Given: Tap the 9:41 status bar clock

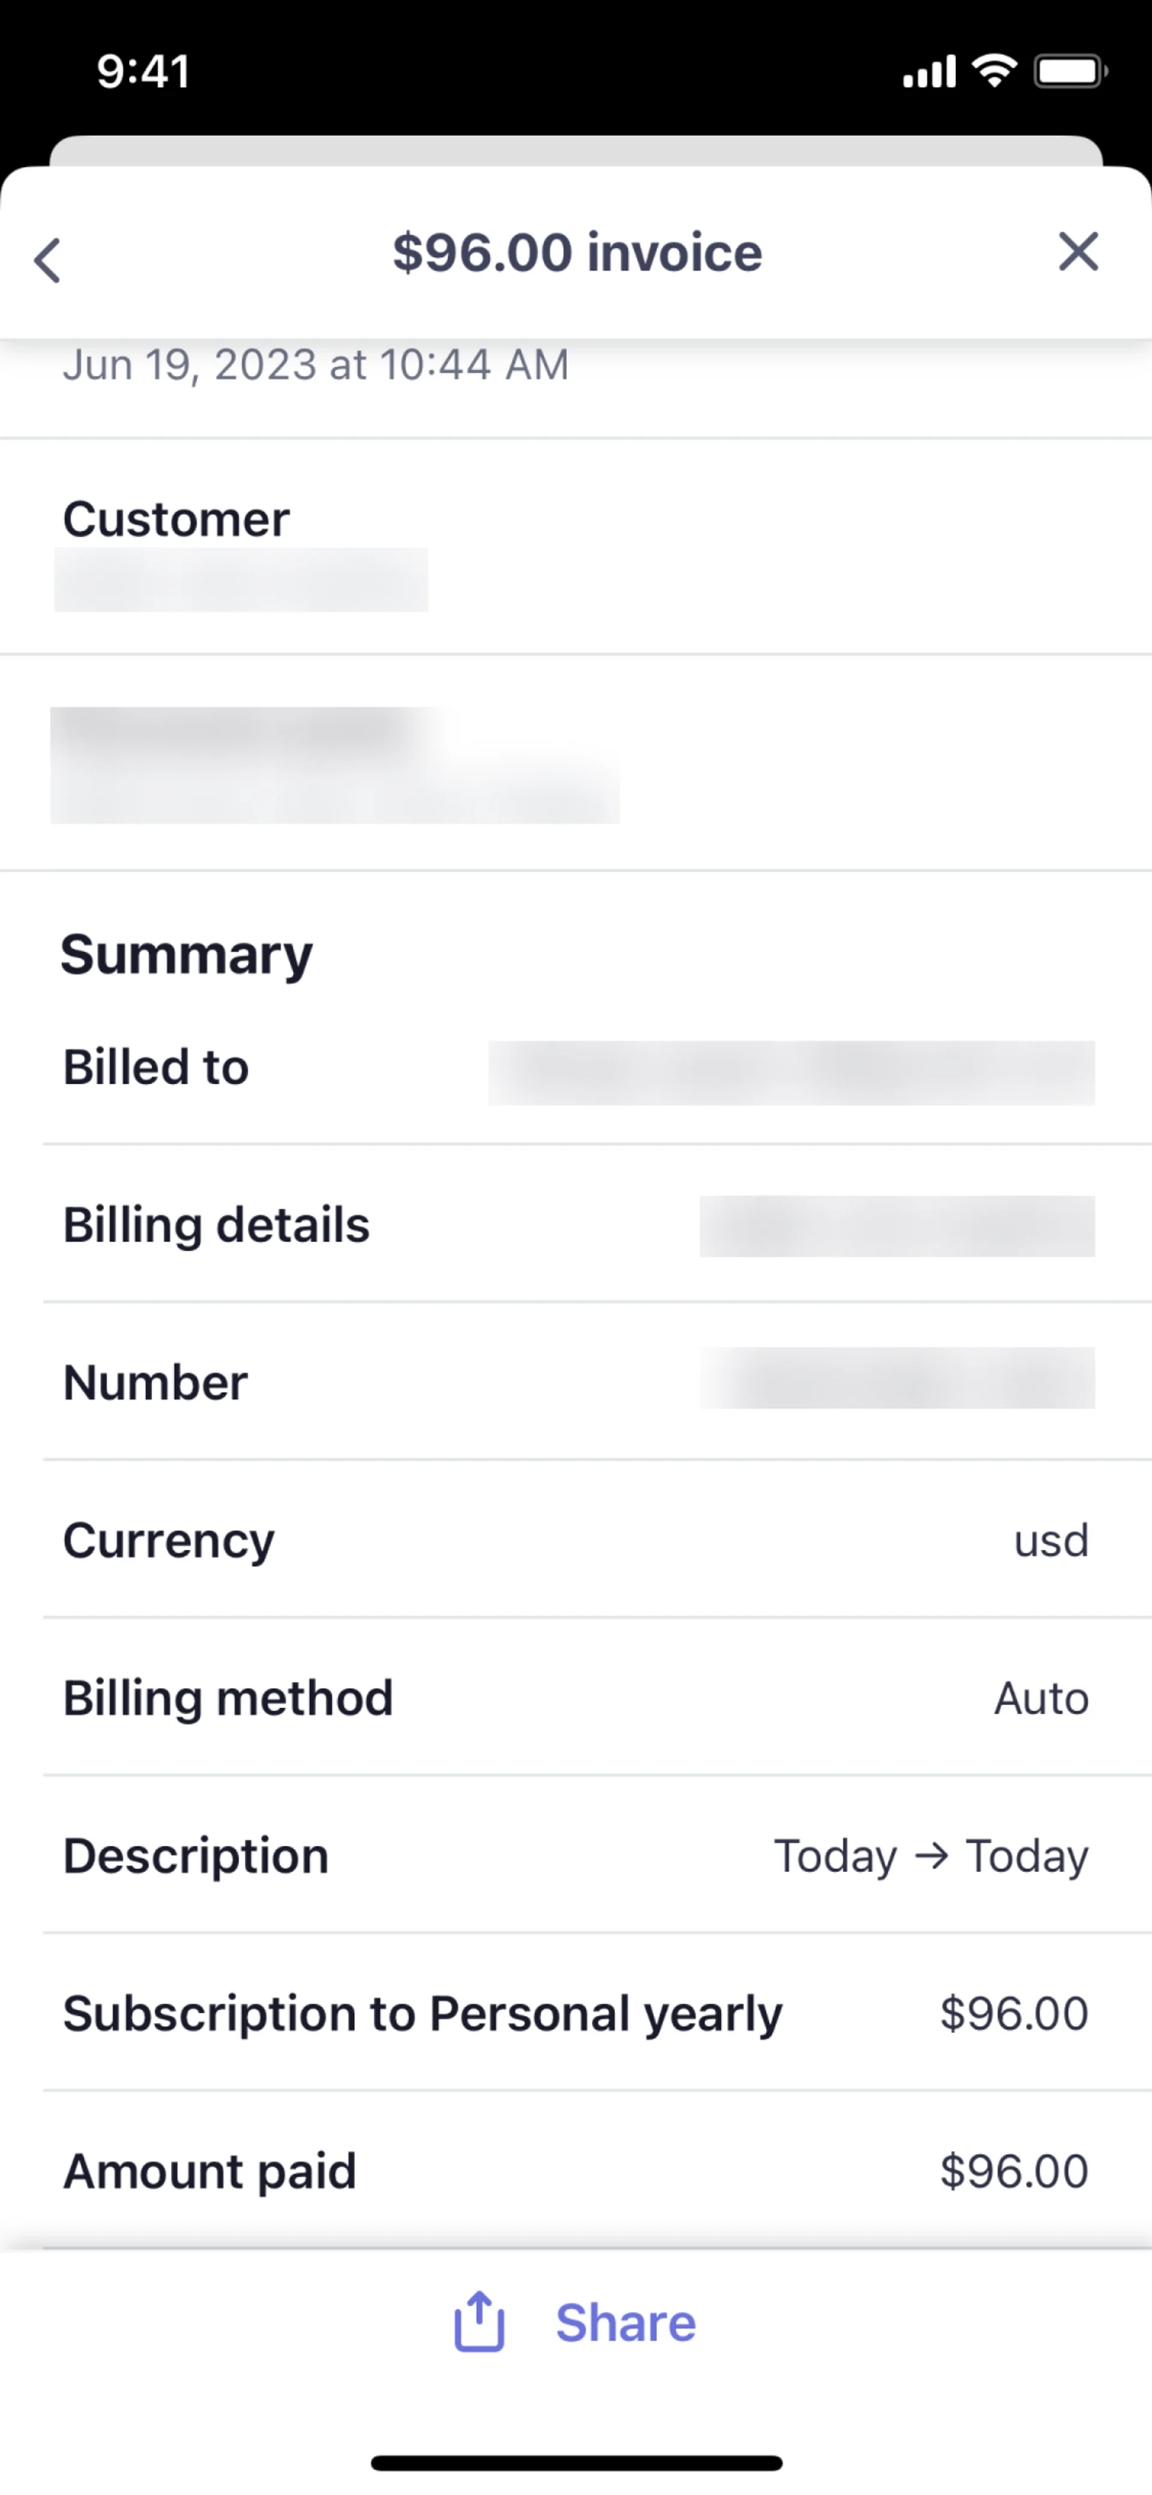Looking at the screenshot, I should (x=143, y=71).
